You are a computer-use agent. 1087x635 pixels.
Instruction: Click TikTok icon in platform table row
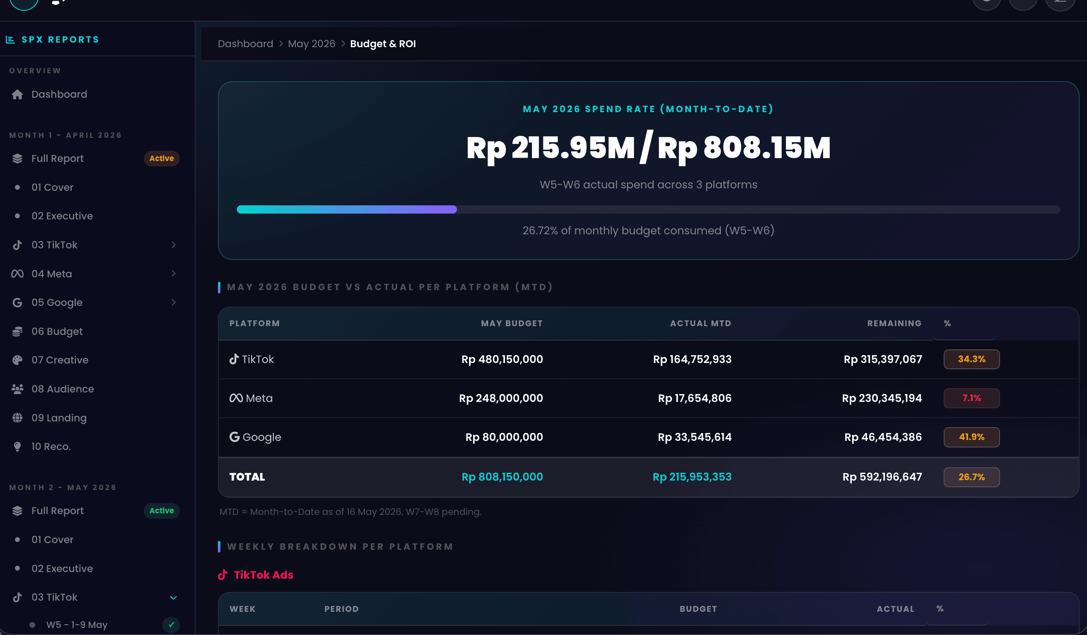tap(234, 358)
